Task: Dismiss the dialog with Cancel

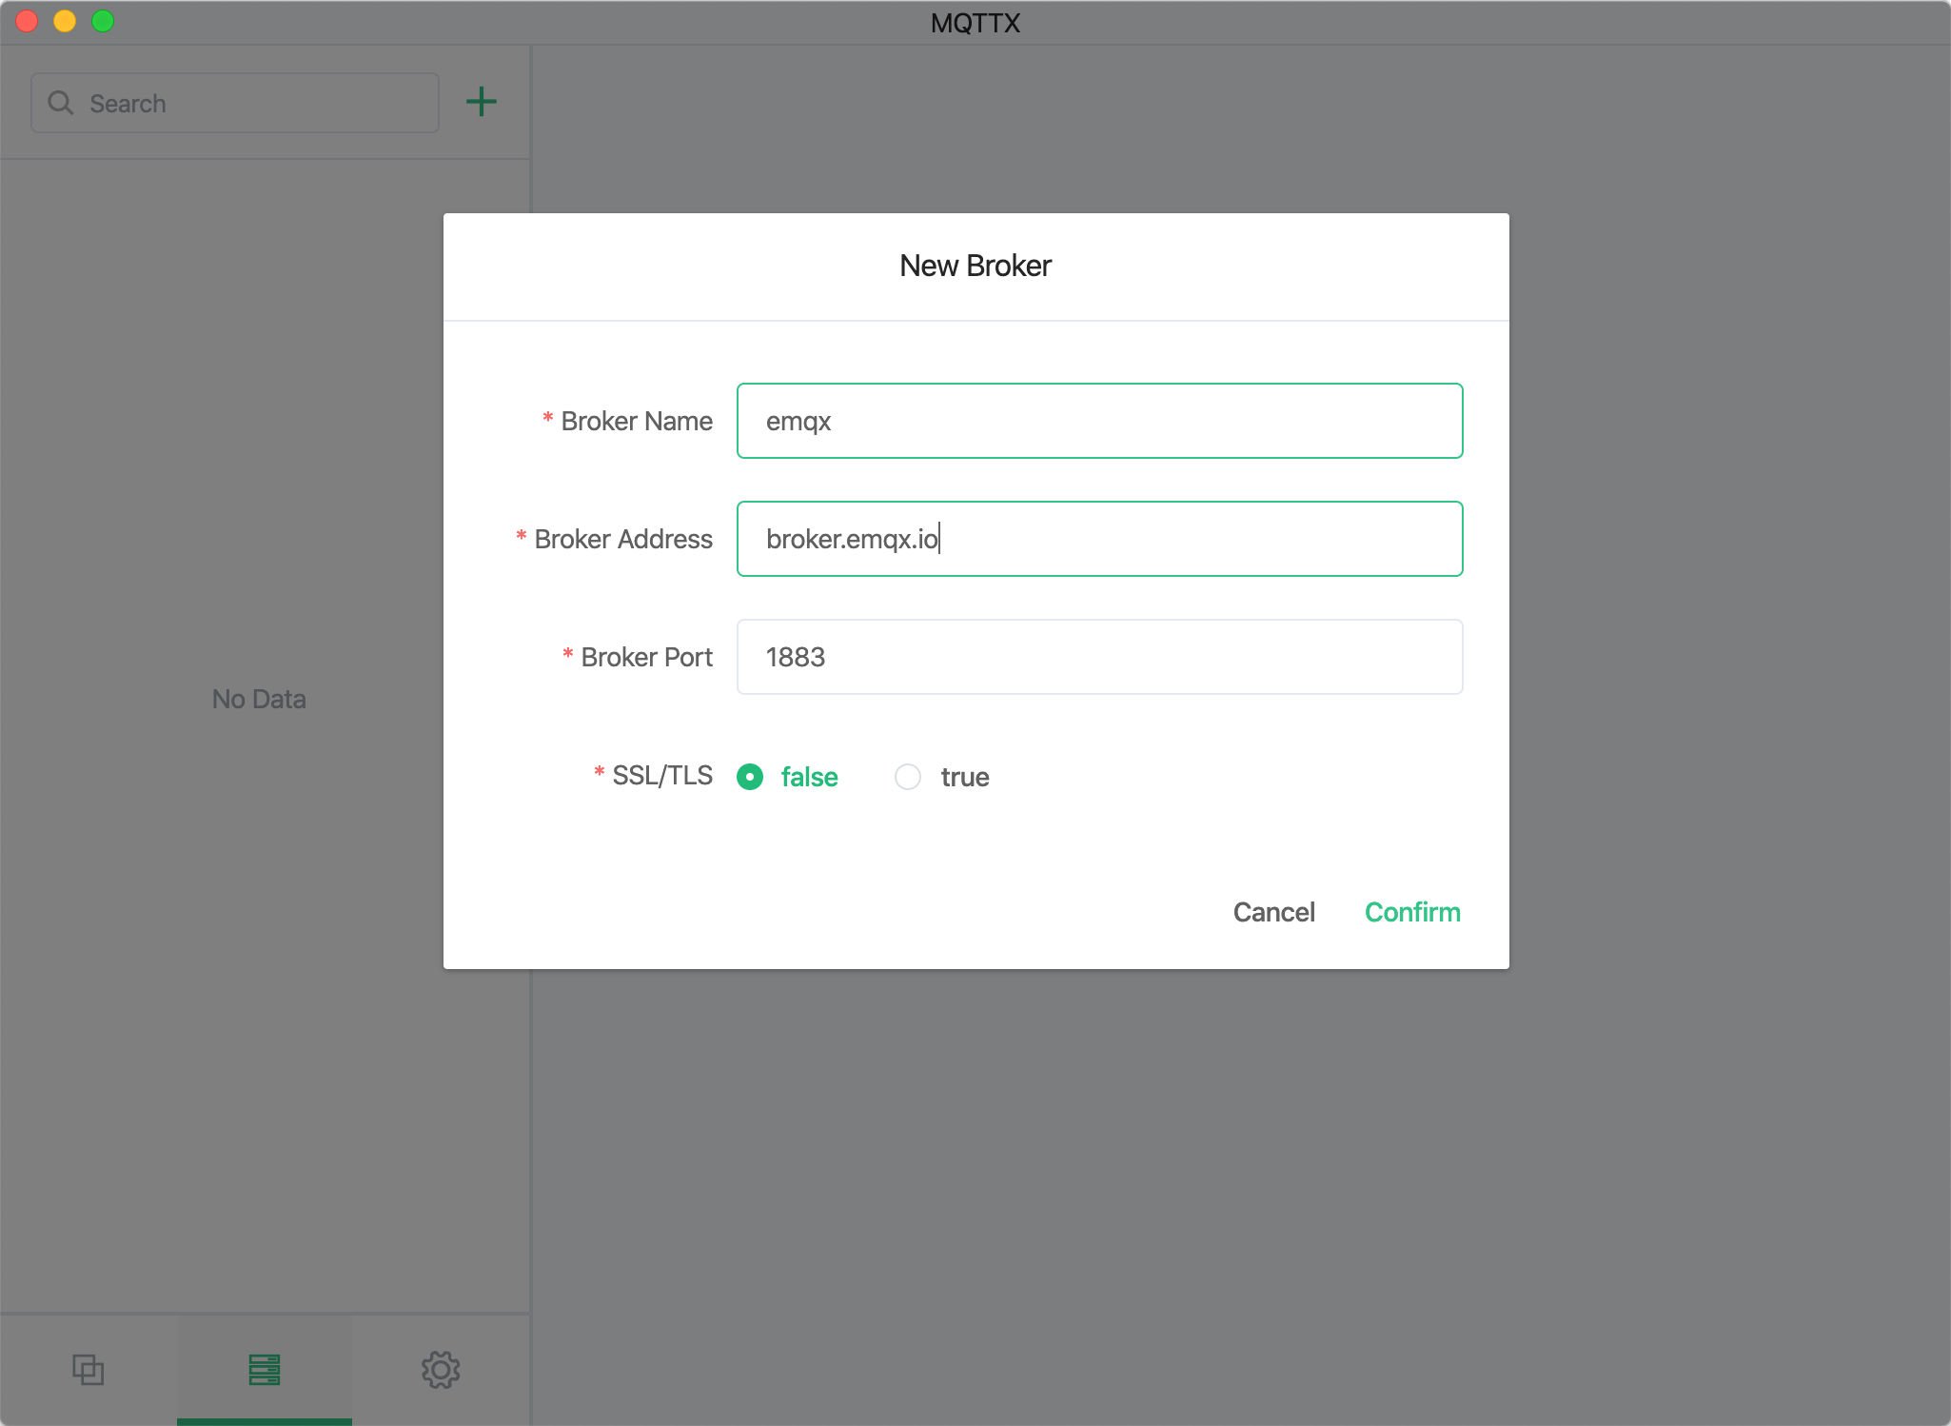Action: point(1273,912)
